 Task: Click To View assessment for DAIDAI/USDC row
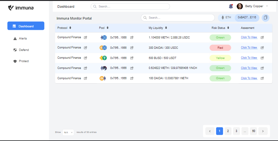[x=249, y=48]
